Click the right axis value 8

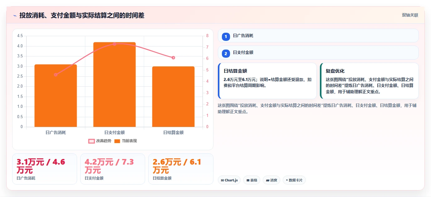click(207, 36)
